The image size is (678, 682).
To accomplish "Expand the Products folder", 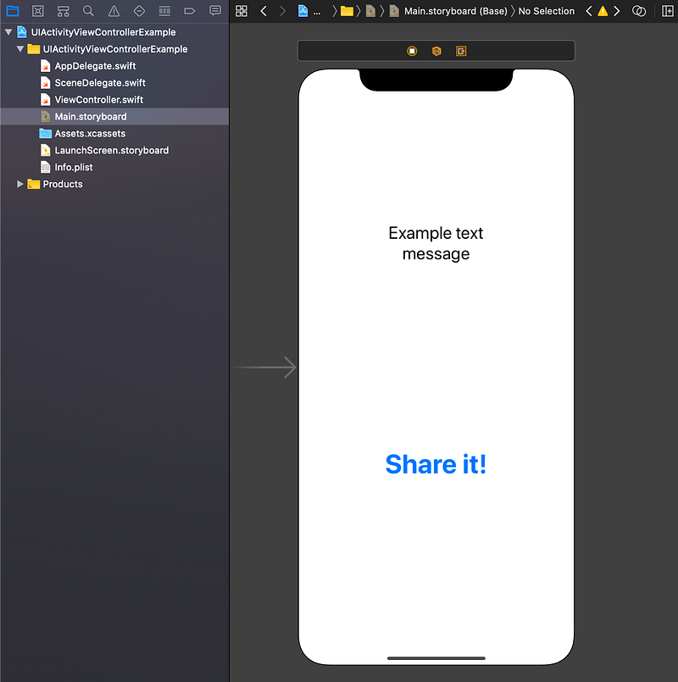I will coord(20,184).
